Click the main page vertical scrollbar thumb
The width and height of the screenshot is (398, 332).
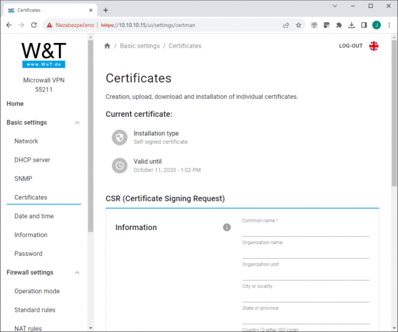(x=394, y=114)
